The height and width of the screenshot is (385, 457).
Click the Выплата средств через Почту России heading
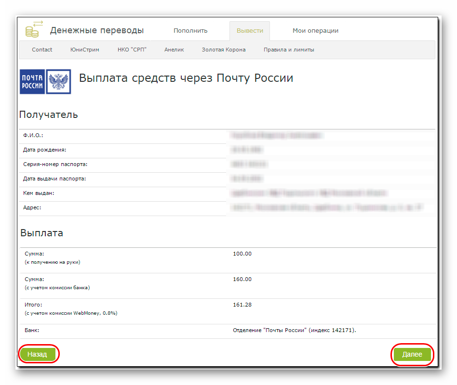186,78
